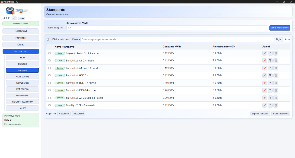Click the printer search box
Viewport: 295px width, 158px height.
click(177, 39)
